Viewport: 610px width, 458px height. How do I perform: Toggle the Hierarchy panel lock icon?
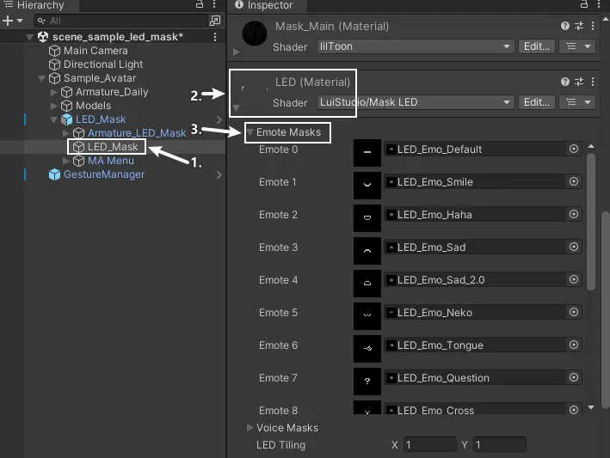(x=200, y=4)
